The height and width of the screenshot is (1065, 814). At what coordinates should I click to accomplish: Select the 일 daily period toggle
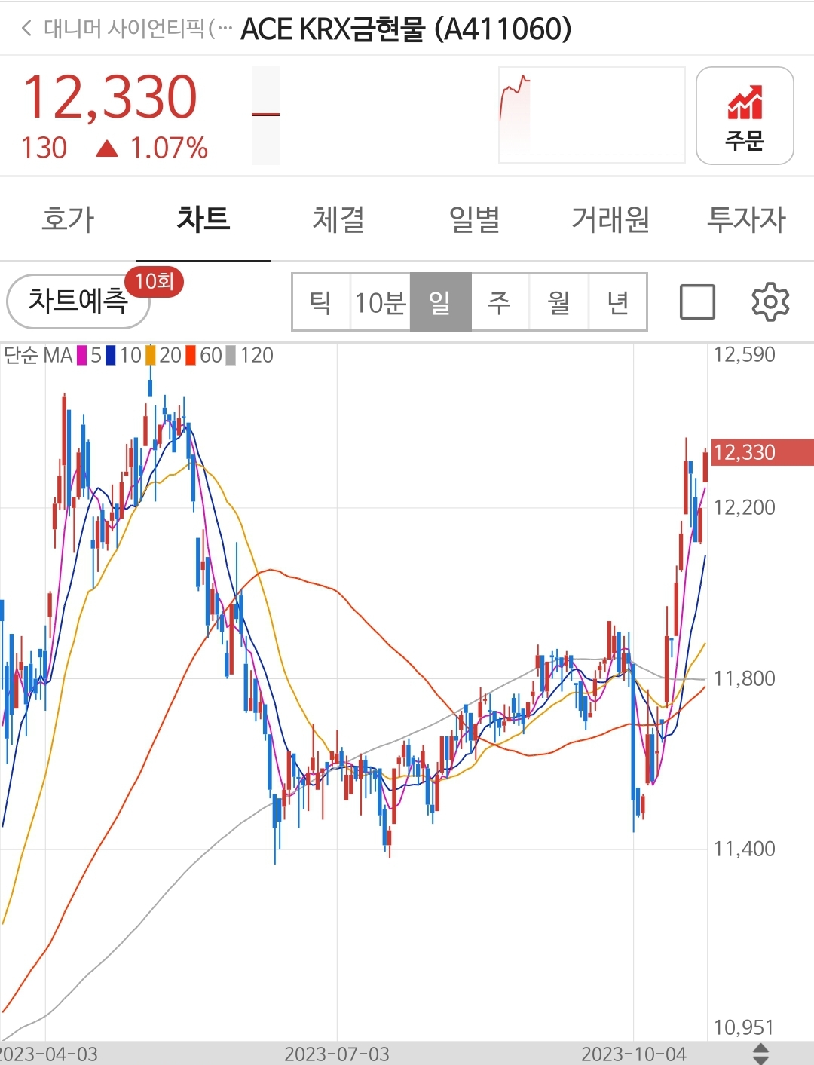[440, 302]
